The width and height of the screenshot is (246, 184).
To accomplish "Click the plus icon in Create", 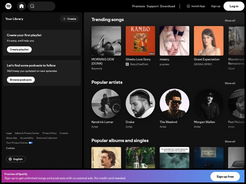I will [64, 19].
